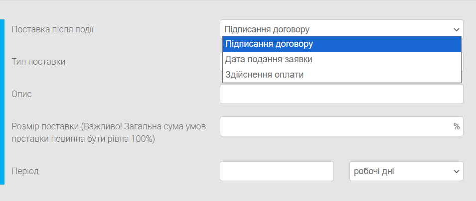Screen dimensions: 476x201
Task: Click the partially hidden "Тип поставки" dropdown edge
Action: click(x=463, y=62)
